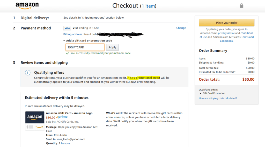
Task: Click the green promo success checkmark
Action: [68, 53]
